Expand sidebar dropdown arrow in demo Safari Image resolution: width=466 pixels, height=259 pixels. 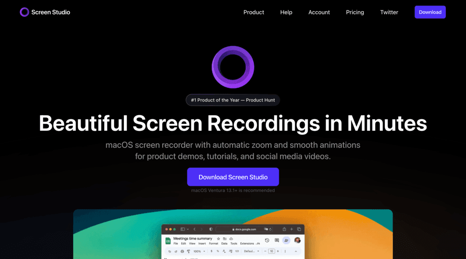click(188, 229)
